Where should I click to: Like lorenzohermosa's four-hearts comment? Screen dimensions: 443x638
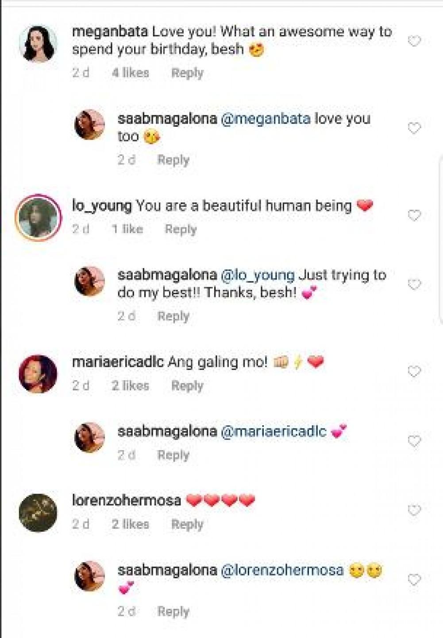(x=414, y=510)
